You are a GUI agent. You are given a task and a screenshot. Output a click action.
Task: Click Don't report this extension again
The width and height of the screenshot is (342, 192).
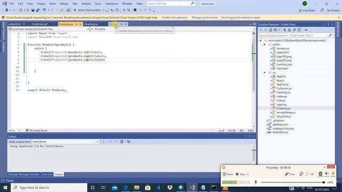click(x=241, y=18)
